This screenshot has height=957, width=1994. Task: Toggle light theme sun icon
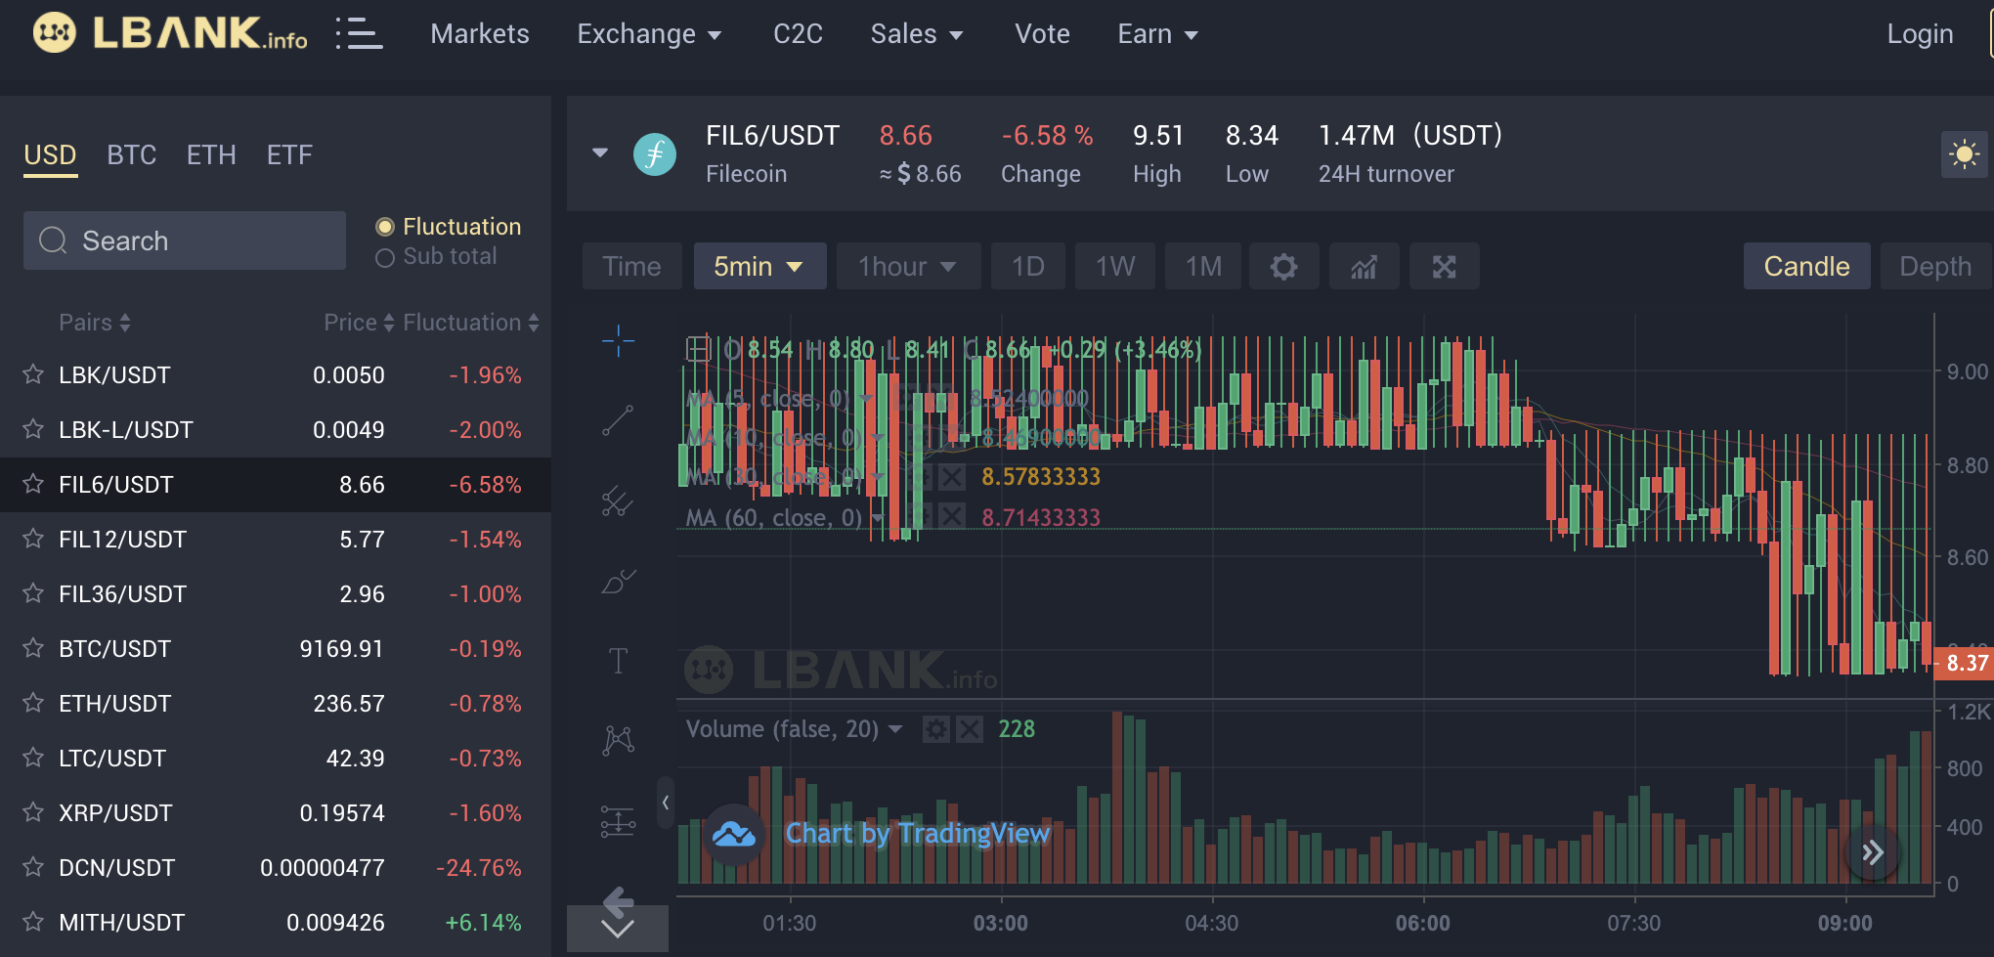coord(1964,154)
